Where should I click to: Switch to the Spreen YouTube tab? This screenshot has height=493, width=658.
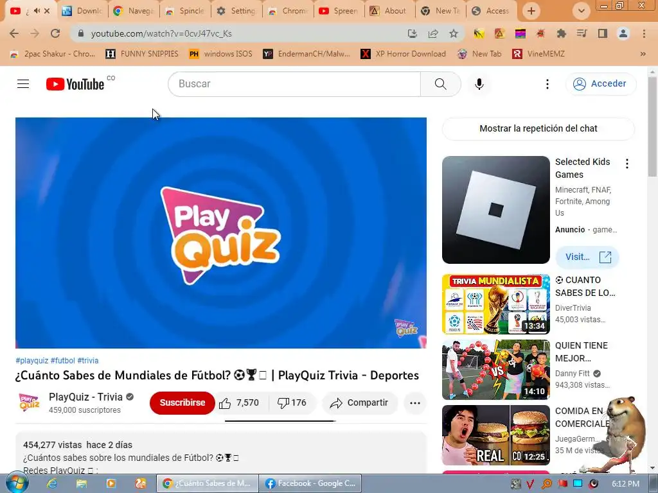click(339, 11)
